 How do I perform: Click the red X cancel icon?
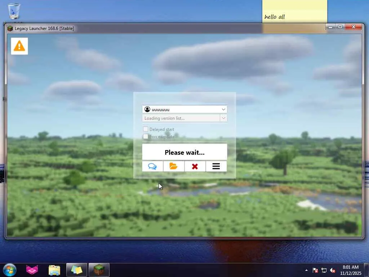[x=195, y=166]
